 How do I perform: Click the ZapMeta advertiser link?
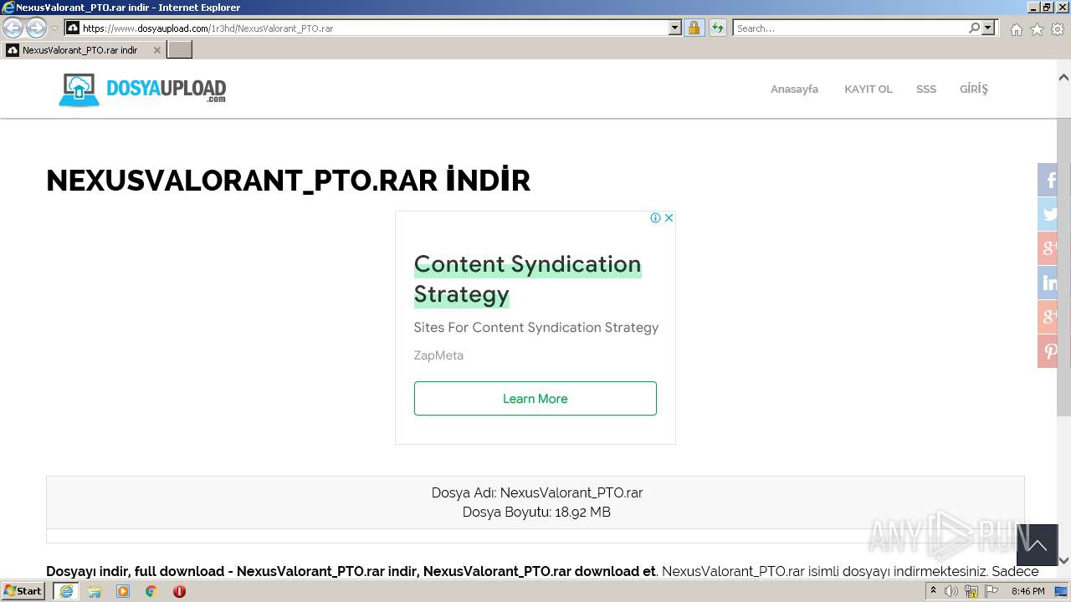tap(438, 355)
